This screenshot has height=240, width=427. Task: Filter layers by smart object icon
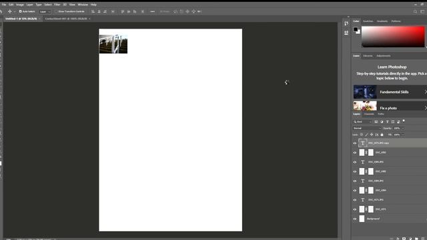click(398, 121)
